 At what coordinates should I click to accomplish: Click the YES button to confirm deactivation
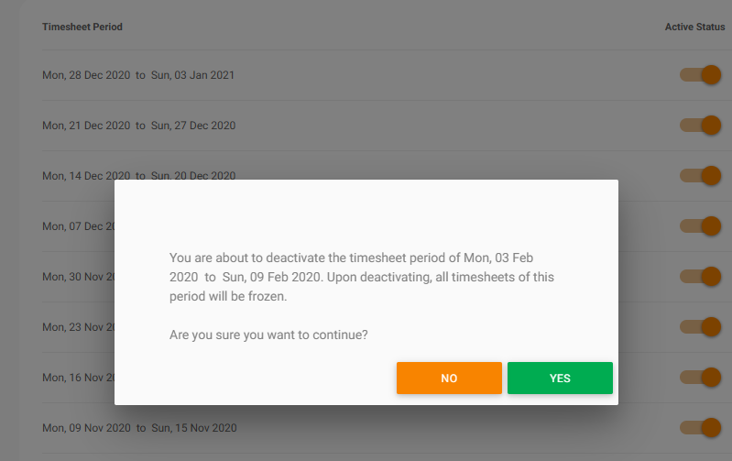tap(560, 379)
